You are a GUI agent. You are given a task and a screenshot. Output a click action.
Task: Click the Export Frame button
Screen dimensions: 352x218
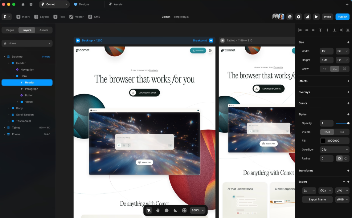317,199
